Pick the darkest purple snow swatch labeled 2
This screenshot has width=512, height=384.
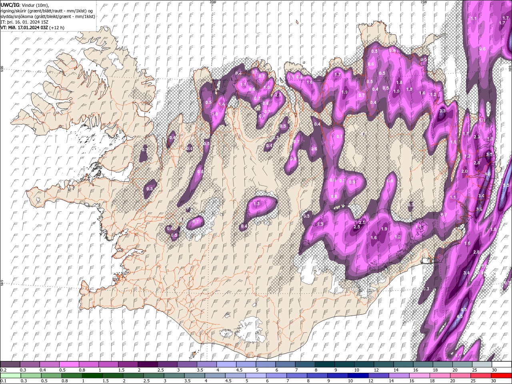[x=148, y=364]
